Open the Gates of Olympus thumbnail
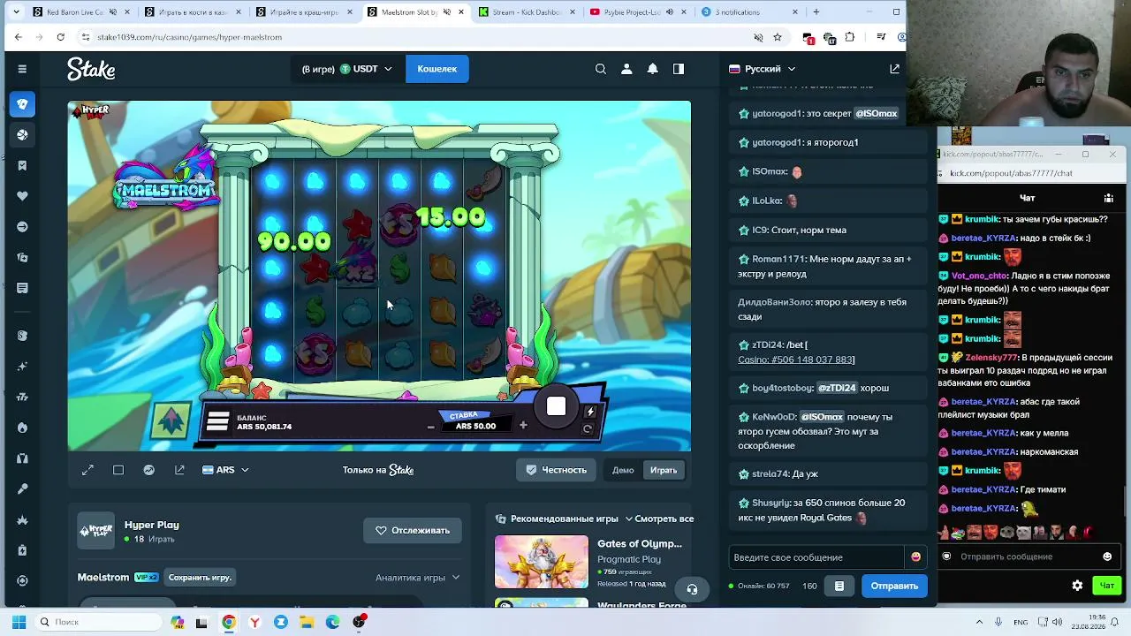 point(541,562)
